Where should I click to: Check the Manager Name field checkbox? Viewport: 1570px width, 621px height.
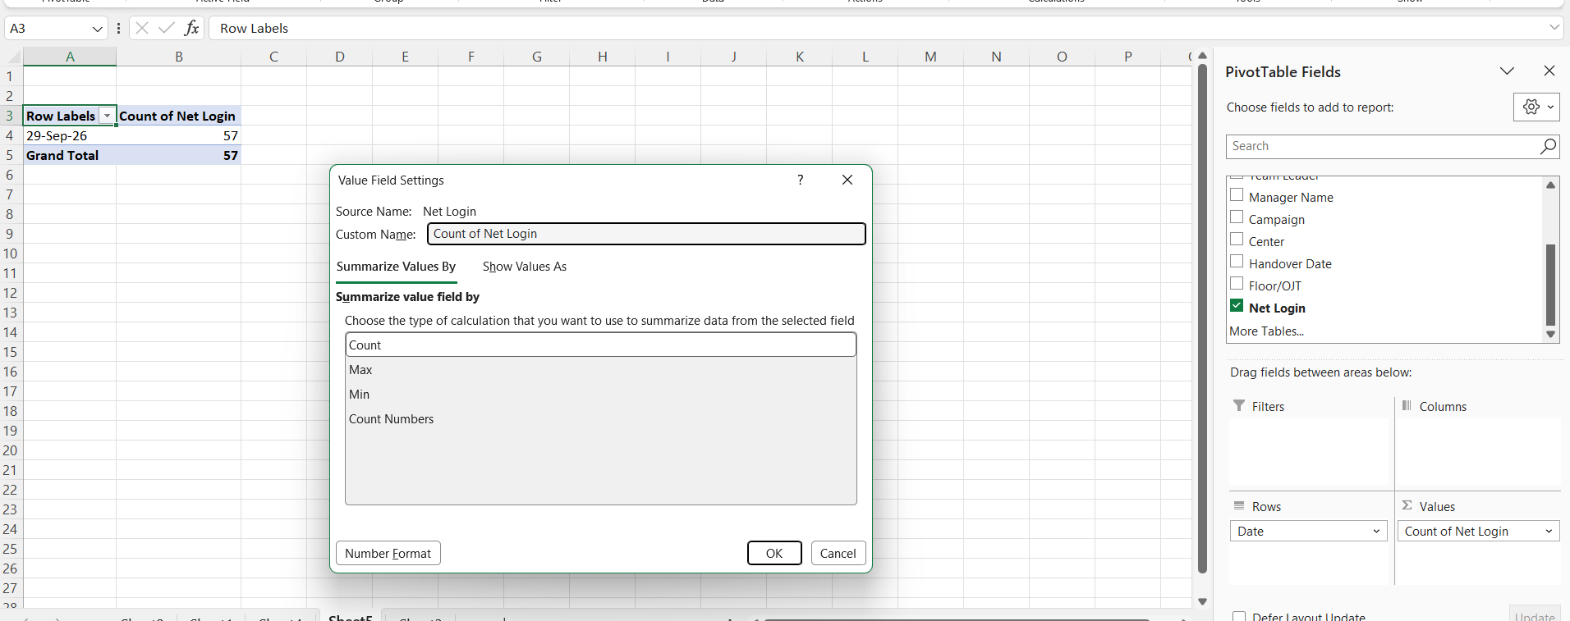[x=1237, y=195]
